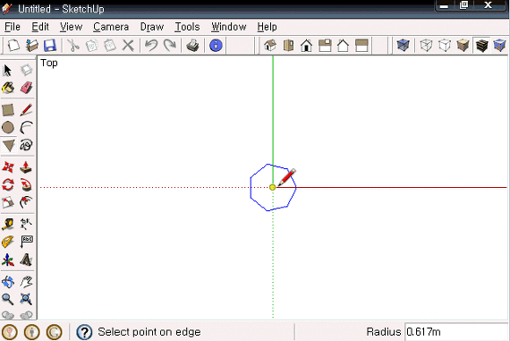Choose the Follow Me tool
The height and width of the screenshot is (341, 510).
26,184
